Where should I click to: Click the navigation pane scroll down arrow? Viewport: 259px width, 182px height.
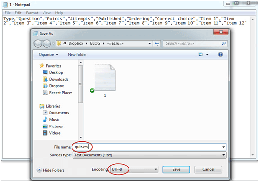(81, 137)
